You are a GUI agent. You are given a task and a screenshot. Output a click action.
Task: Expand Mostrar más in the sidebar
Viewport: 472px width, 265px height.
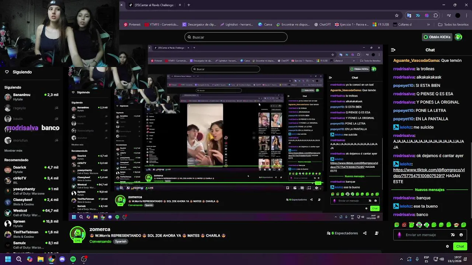click(13, 151)
